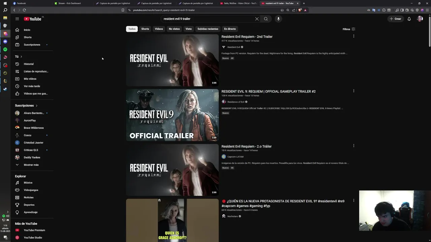Open Shorts in the sidebar

tap(32, 37)
